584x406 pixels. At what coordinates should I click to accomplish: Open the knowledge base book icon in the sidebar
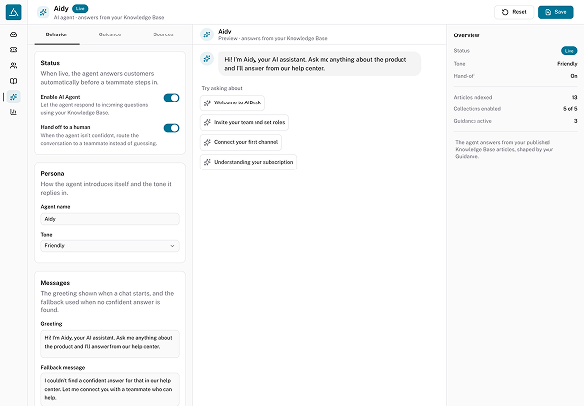pyautogui.click(x=14, y=81)
